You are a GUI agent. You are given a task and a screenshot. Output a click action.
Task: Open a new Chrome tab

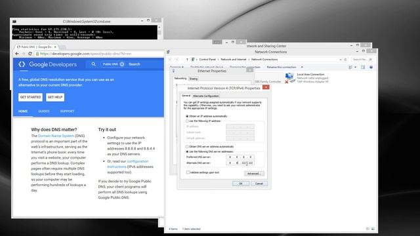tap(62, 47)
